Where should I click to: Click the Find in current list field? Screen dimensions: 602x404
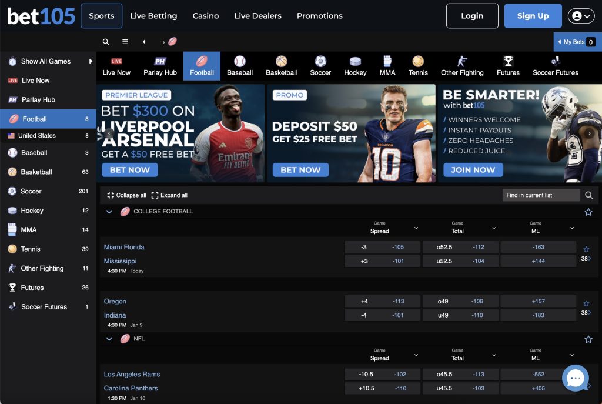point(541,195)
